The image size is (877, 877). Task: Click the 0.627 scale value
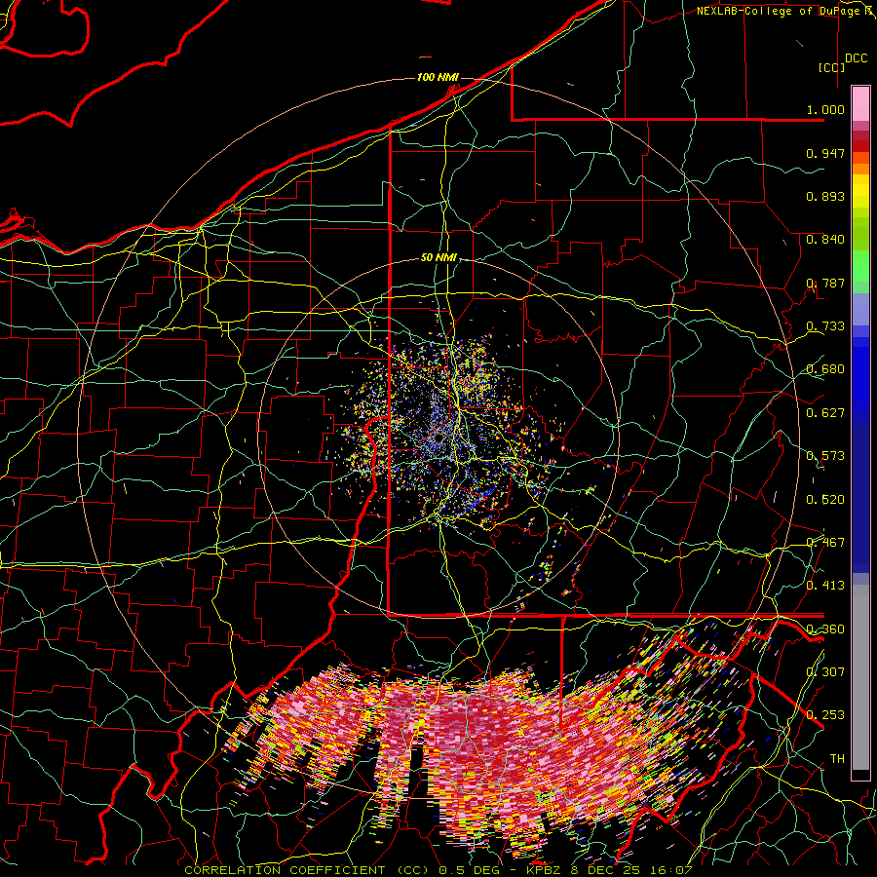(x=825, y=413)
